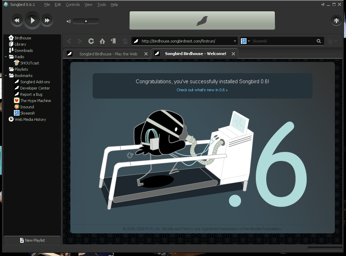Go back with the browser back arrow

click(x=69, y=41)
